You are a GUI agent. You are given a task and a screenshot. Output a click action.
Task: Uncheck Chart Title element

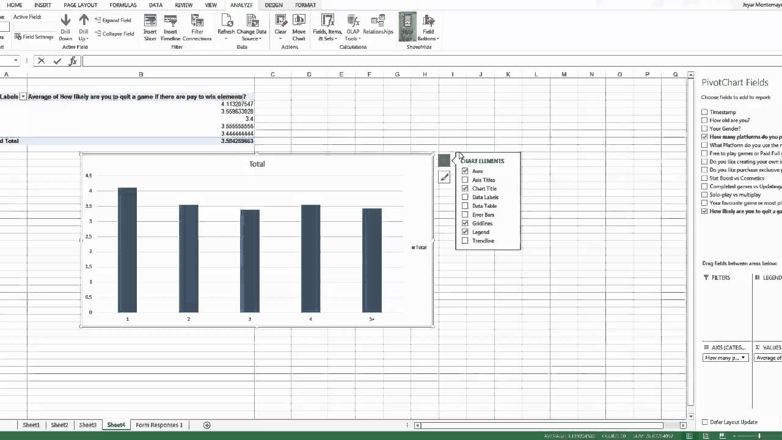[x=465, y=188]
